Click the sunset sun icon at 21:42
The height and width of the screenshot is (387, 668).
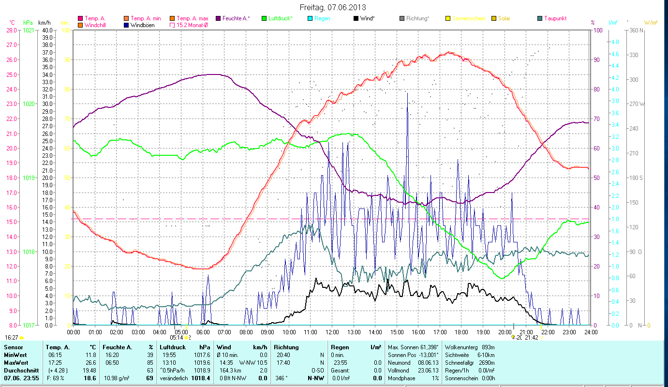(x=541, y=338)
